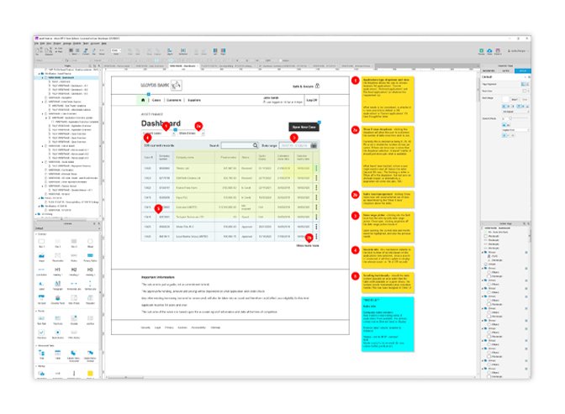Select the Radio Button widget in Forms section
This screenshot has width=565, height=414.
58,333
